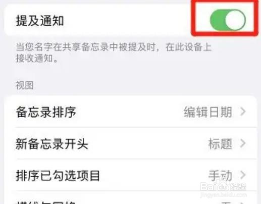Open 排序已勾选项目 settings
Image resolution: width=261 pixels, height=204 pixels.
pos(130,175)
